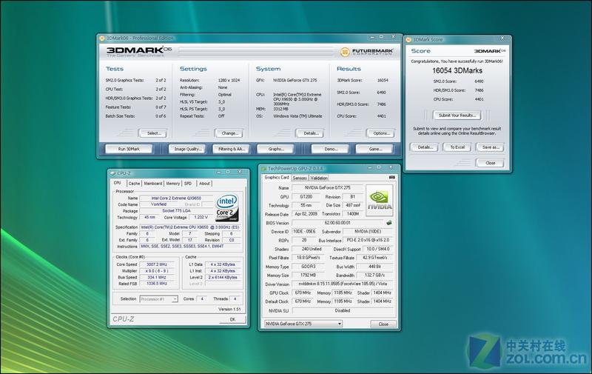Click the Instructions field in CPU-Z
The height and width of the screenshot is (374, 592).
[x=190, y=247]
